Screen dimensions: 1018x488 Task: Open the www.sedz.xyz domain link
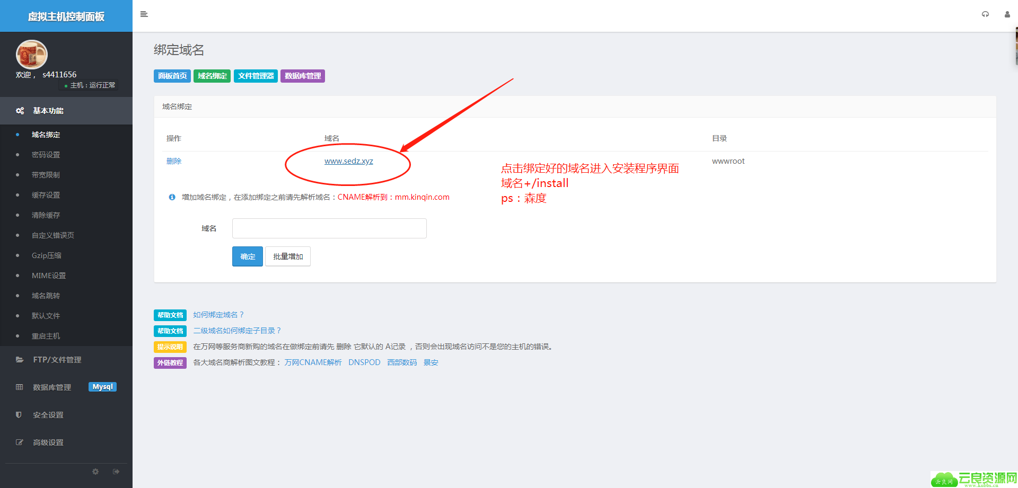point(349,161)
